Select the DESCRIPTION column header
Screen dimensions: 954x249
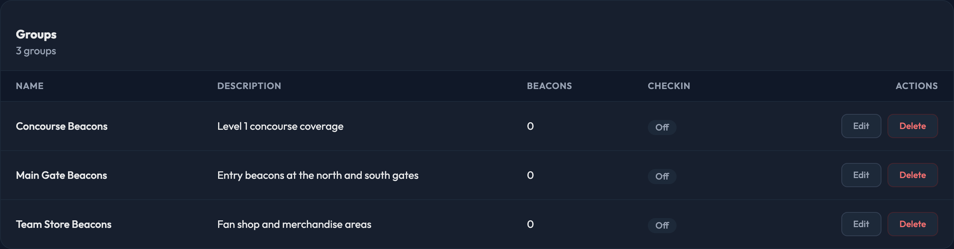point(249,86)
